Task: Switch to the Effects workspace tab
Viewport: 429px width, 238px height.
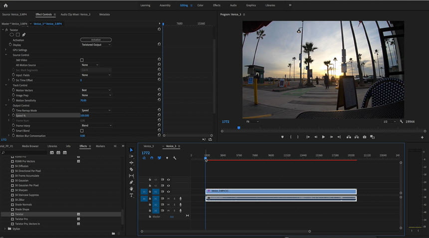Action: point(216,5)
